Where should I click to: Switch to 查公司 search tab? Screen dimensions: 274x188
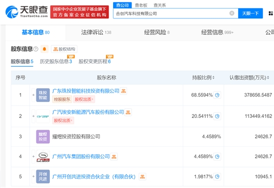[x=123, y=5]
